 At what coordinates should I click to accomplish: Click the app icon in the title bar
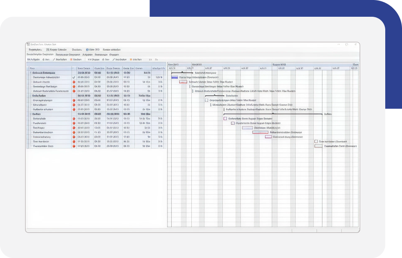pyautogui.click(x=28, y=44)
